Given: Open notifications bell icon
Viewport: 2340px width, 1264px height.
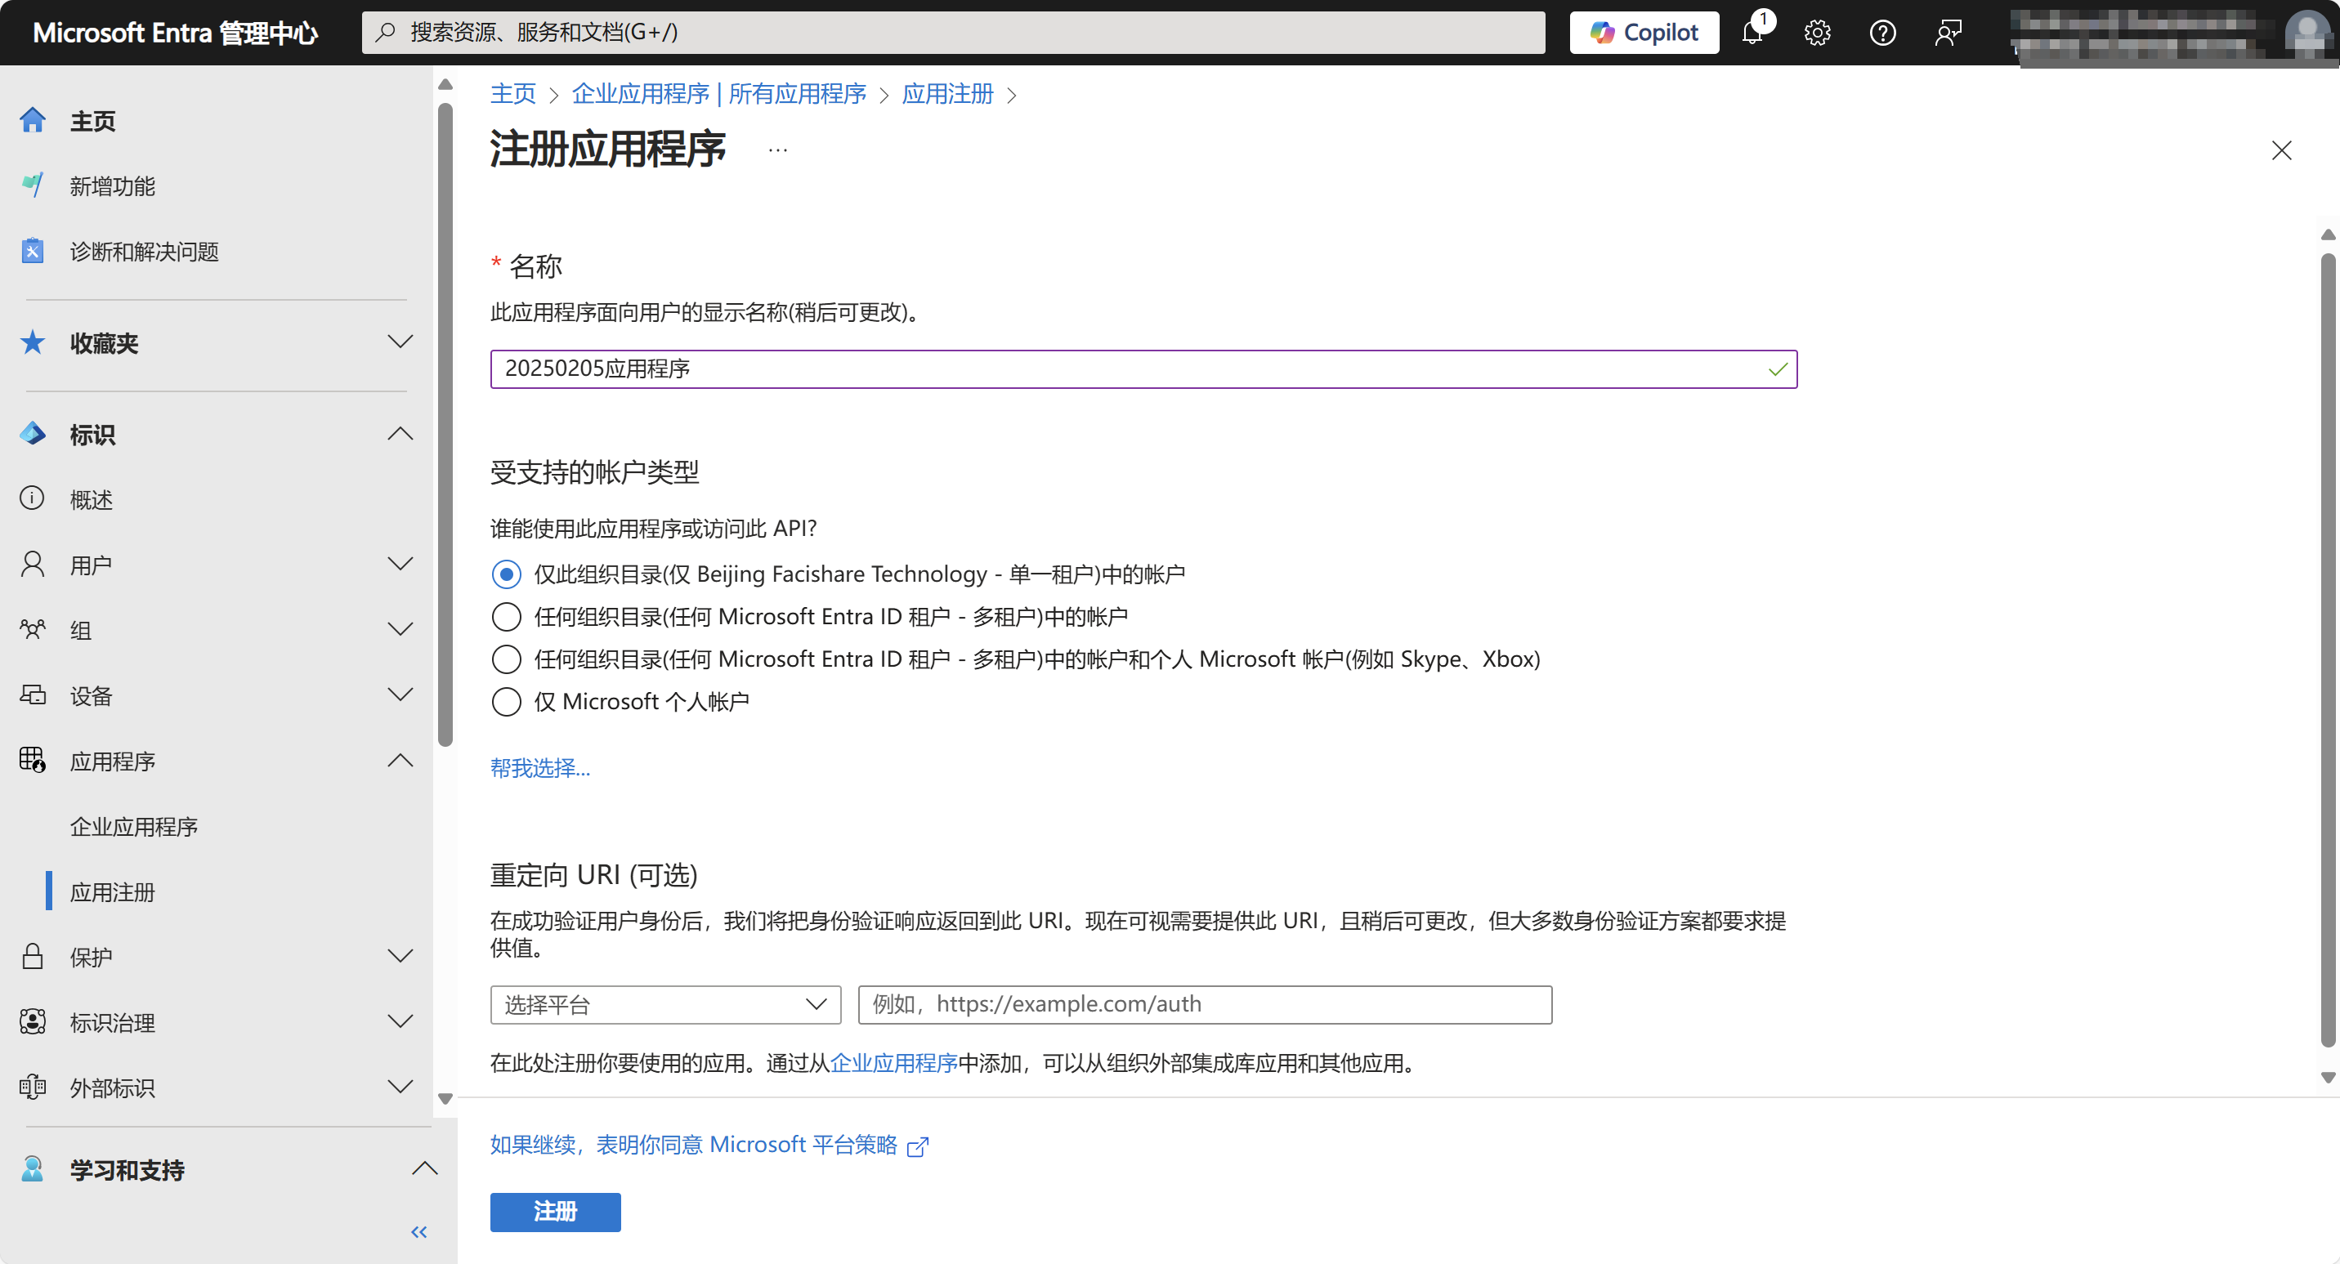Looking at the screenshot, I should (x=1753, y=33).
